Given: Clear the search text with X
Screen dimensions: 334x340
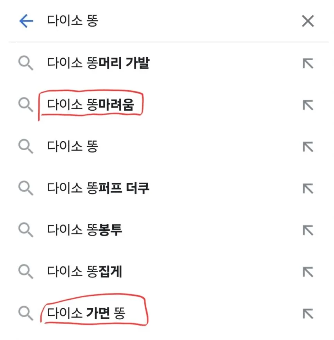Looking at the screenshot, I should click(x=308, y=21).
